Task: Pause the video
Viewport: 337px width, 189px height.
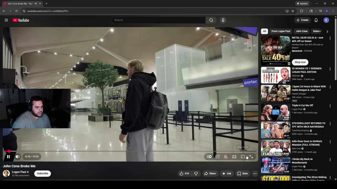Action: [x=8, y=157]
